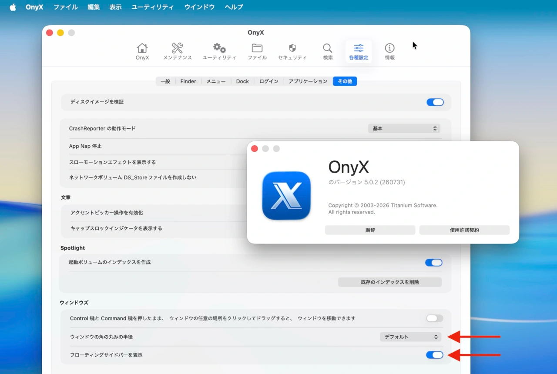Click the App Nap 停止 label
The width and height of the screenshot is (557, 374).
[x=85, y=146]
